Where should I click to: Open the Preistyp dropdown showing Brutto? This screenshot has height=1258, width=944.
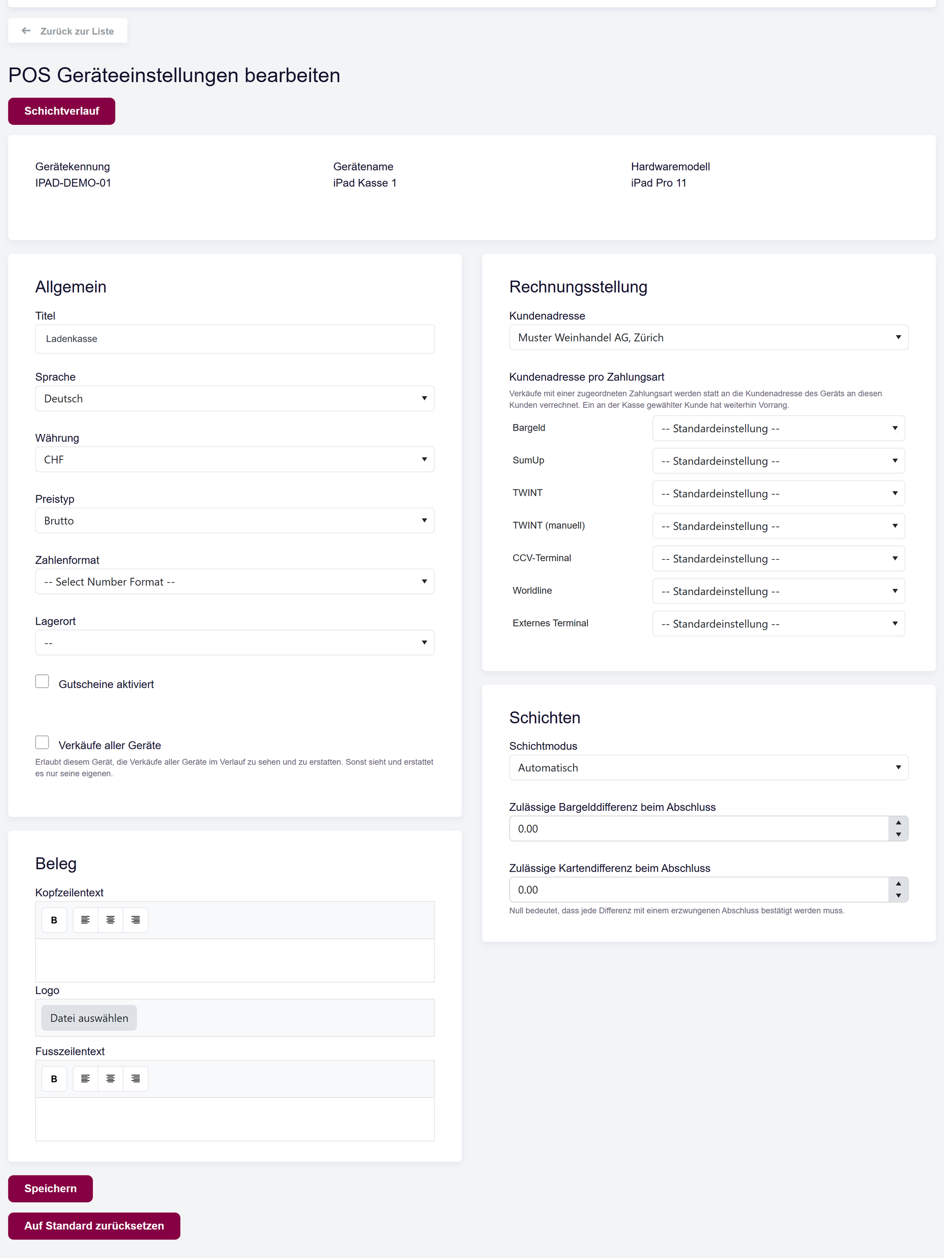pos(235,520)
